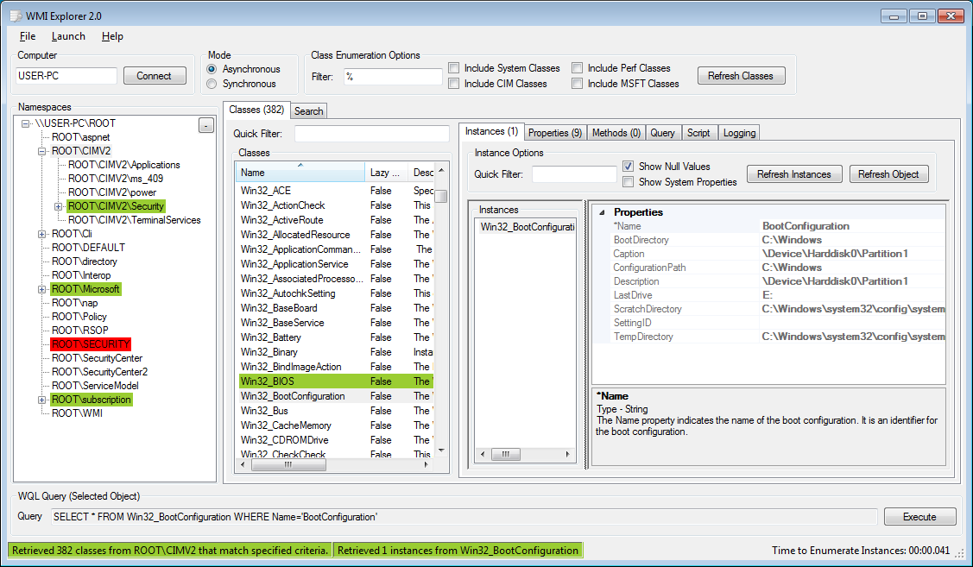Expand the ROOT\subscription namespace node
The image size is (973, 567).
[x=41, y=400]
